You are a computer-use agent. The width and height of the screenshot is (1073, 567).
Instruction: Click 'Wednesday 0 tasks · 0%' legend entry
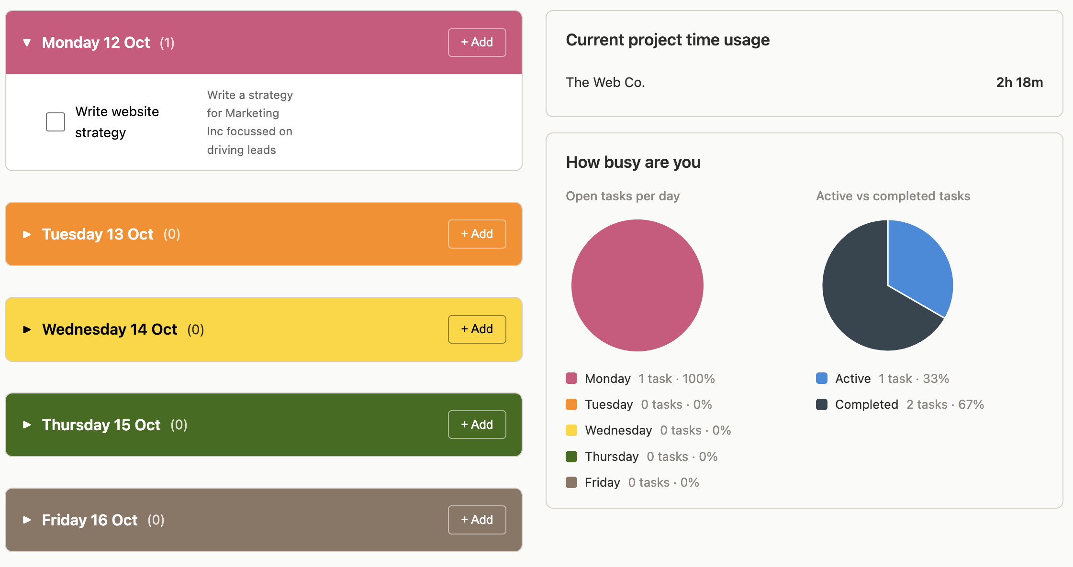click(648, 430)
